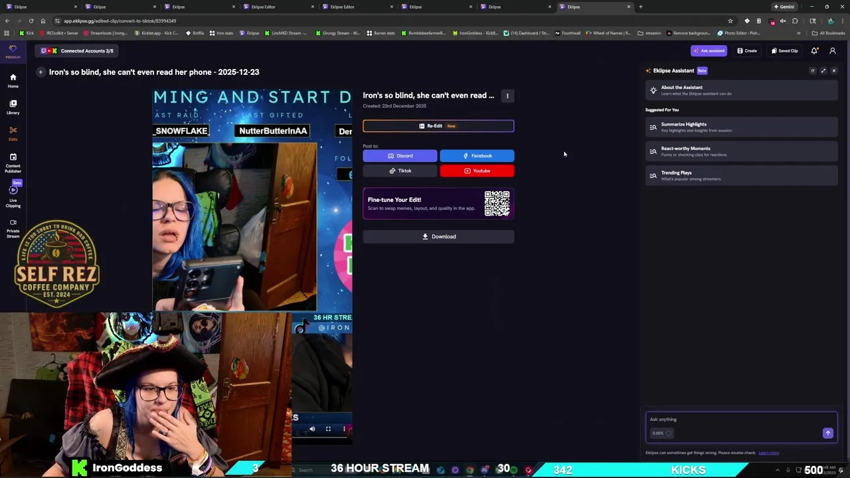Open the Fourthwall bookmark
The height and width of the screenshot is (478, 850).
(x=567, y=33)
